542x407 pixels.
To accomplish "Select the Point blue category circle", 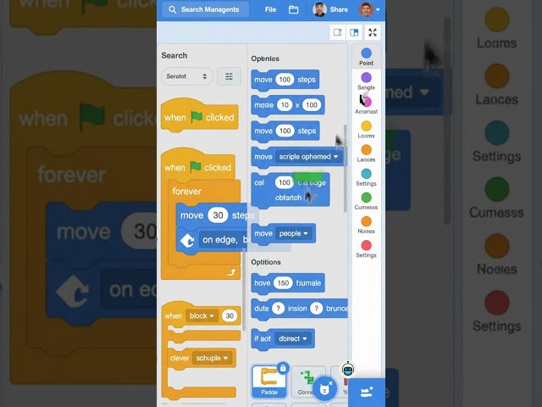I will [x=366, y=53].
